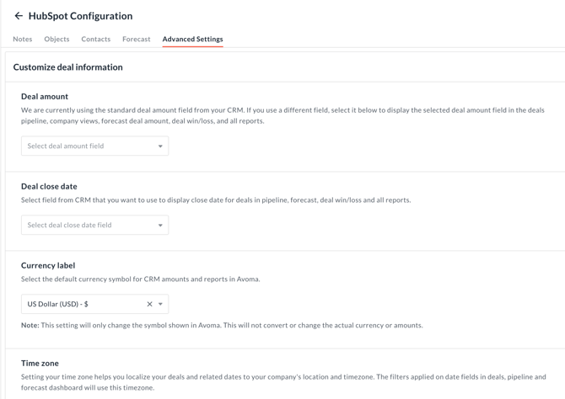Switch to the Notes tab
Viewport: 565px width, 399px height.
click(x=23, y=39)
